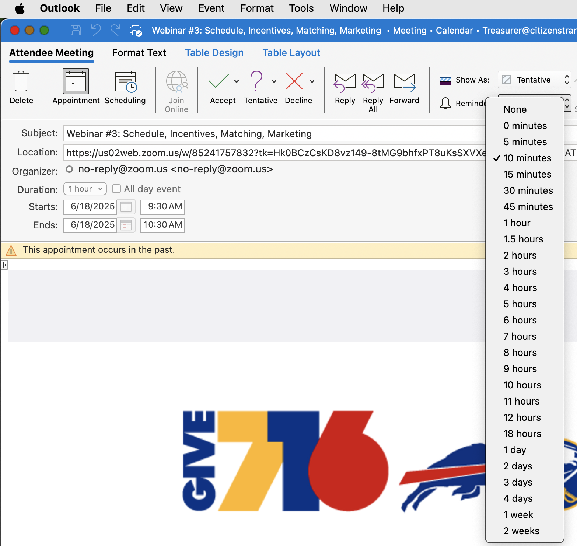The image size is (577, 546).
Task: Choose 1 day reminder
Action: 525,450
